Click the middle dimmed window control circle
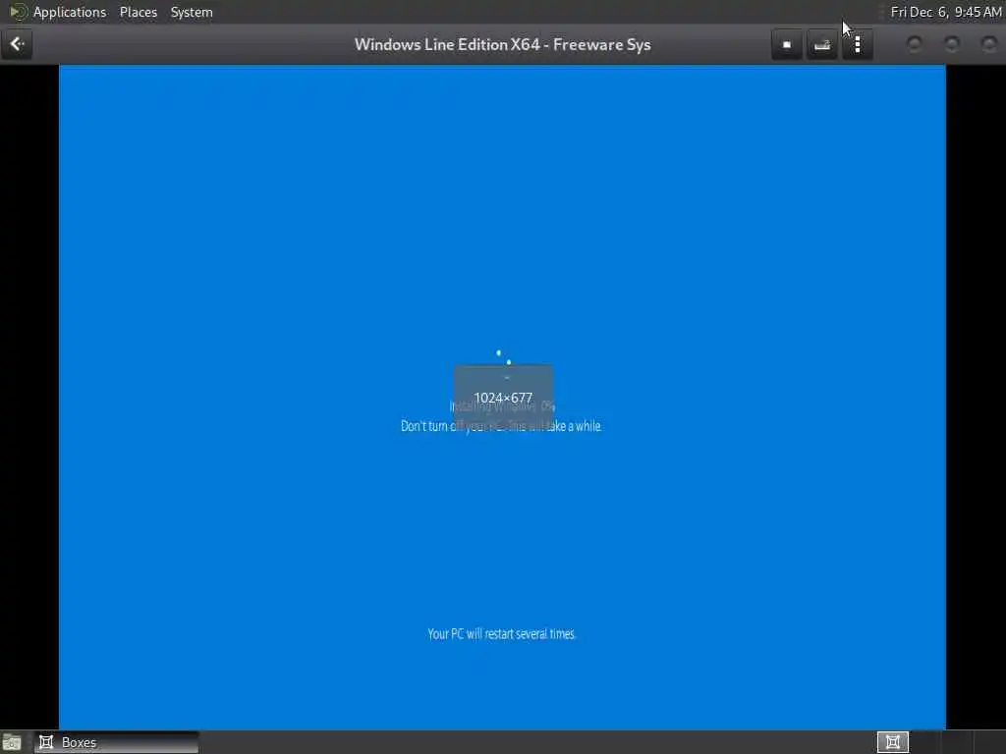 [952, 44]
